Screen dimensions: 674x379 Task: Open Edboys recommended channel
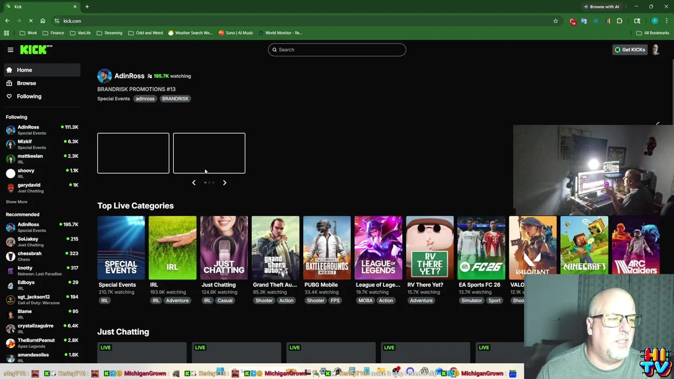[42, 285]
